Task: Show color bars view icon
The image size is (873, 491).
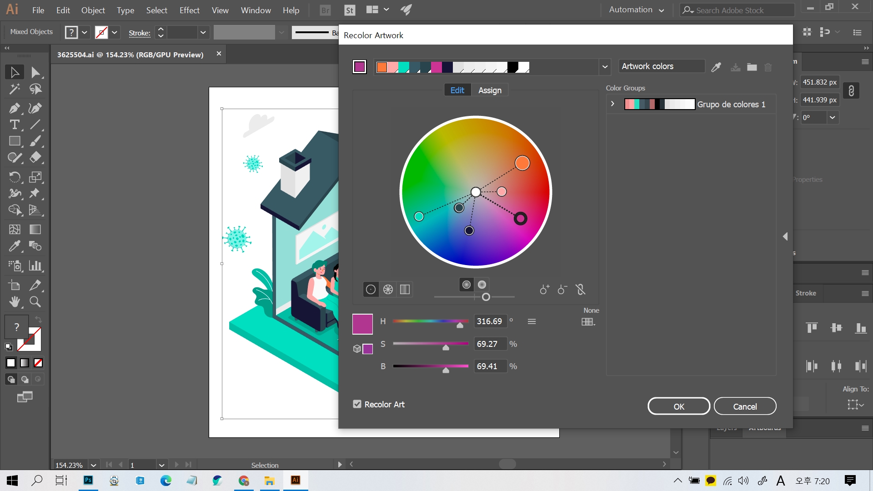Action: 405,290
